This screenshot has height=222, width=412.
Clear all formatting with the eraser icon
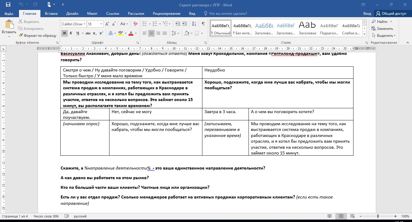[135, 24]
